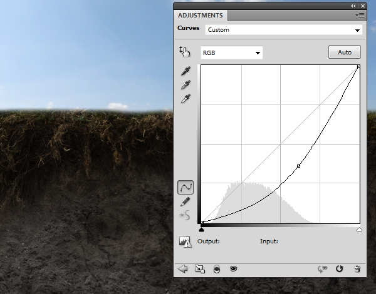The height and width of the screenshot is (294, 376).
Task: Switch panel to expanded view icon
Action: [x=200, y=269]
